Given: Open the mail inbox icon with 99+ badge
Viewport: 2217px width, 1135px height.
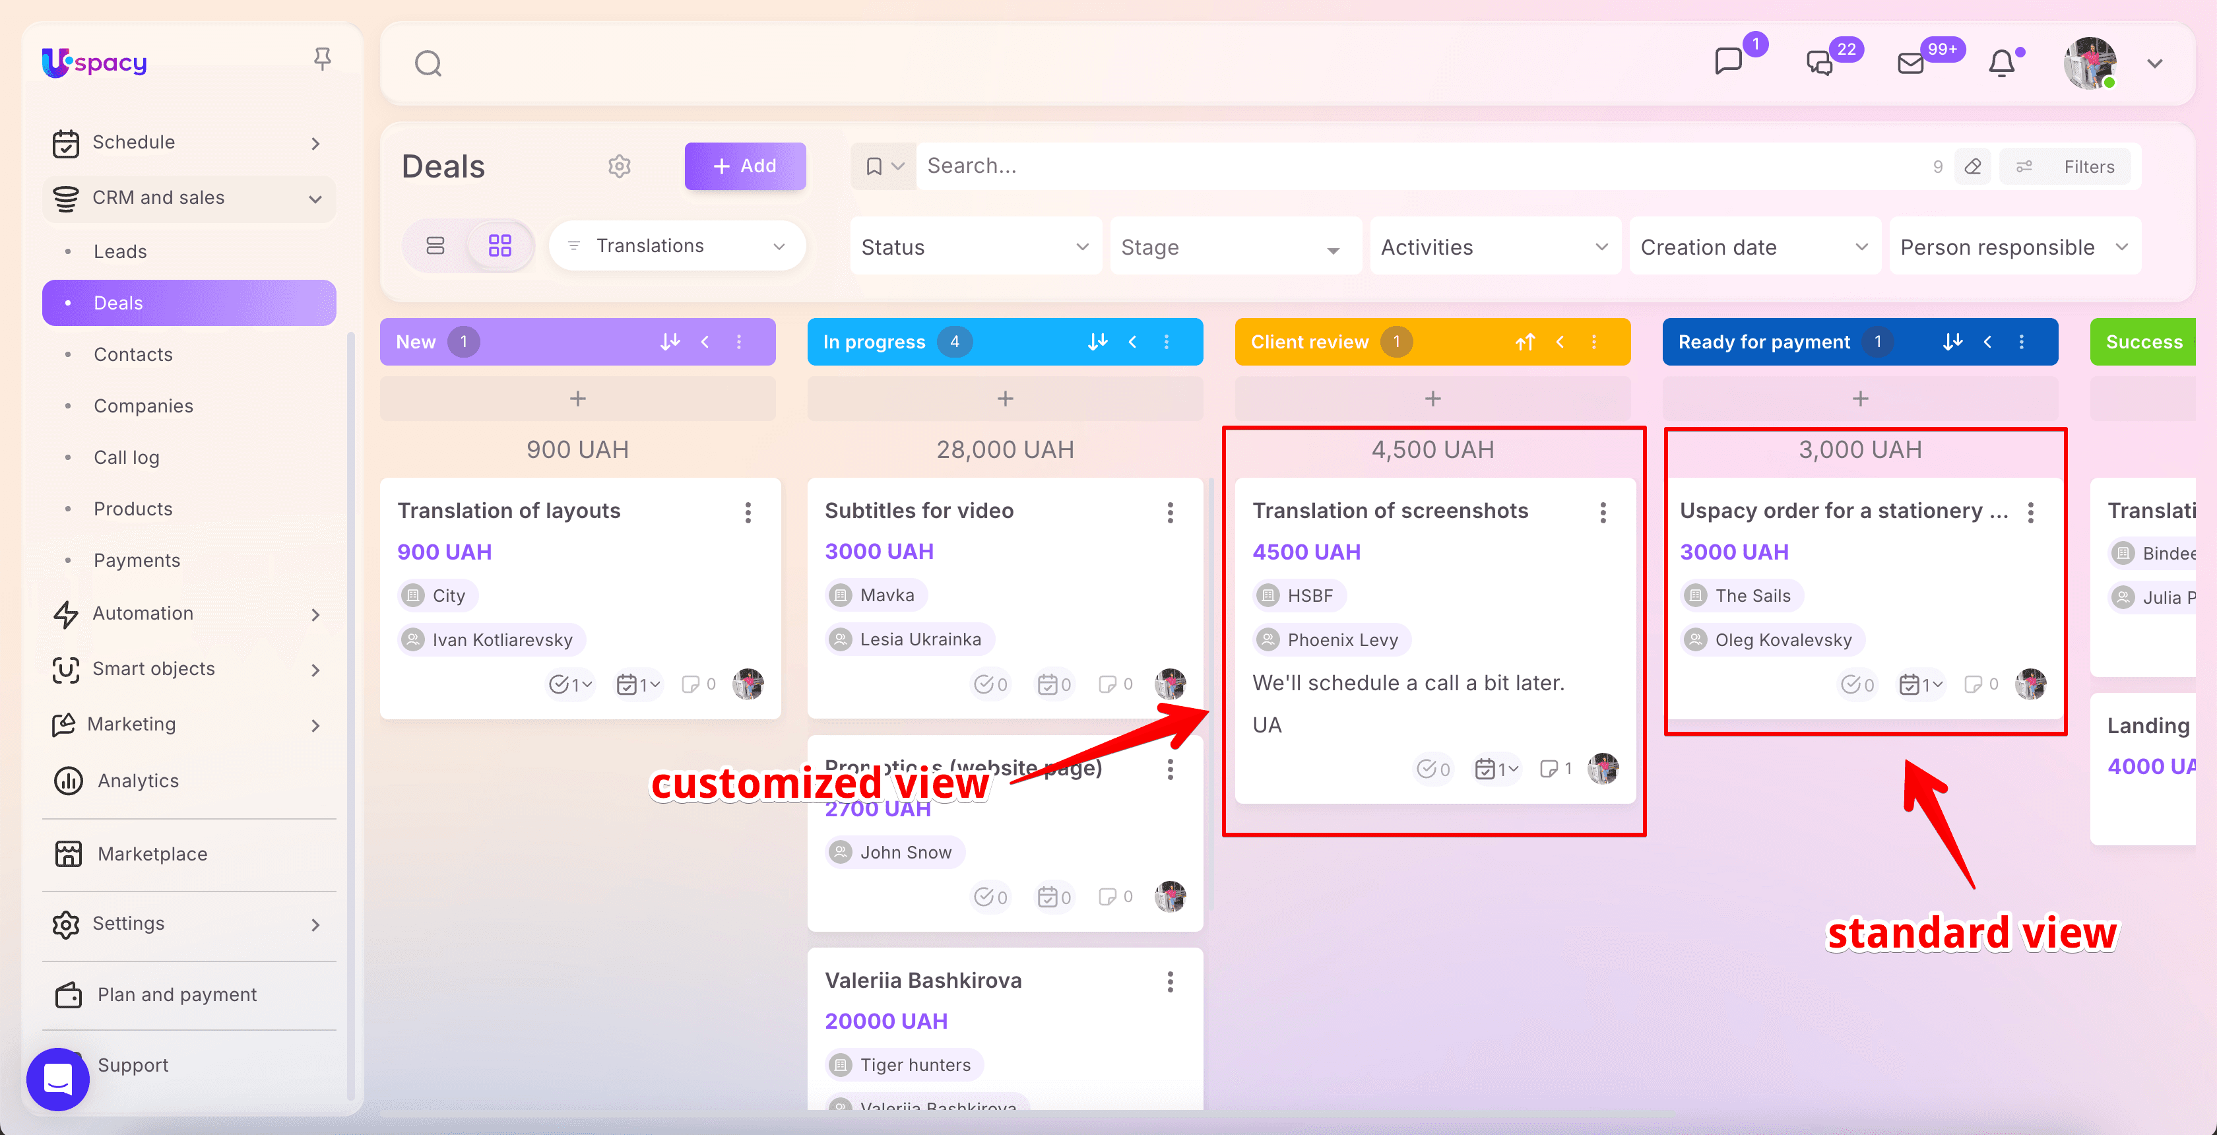Looking at the screenshot, I should pyautogui.click(x=1911, y=63).
